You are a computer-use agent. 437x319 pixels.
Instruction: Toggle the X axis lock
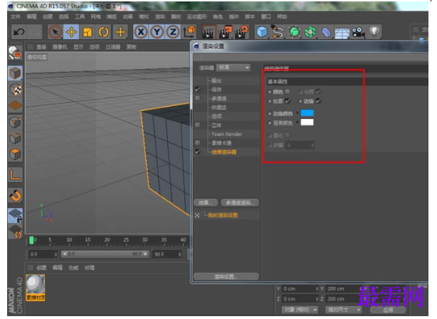click(141, 32)
